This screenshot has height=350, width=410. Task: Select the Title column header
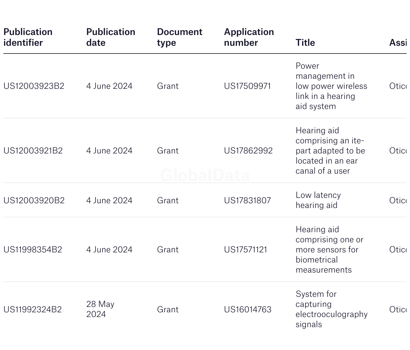305,43
